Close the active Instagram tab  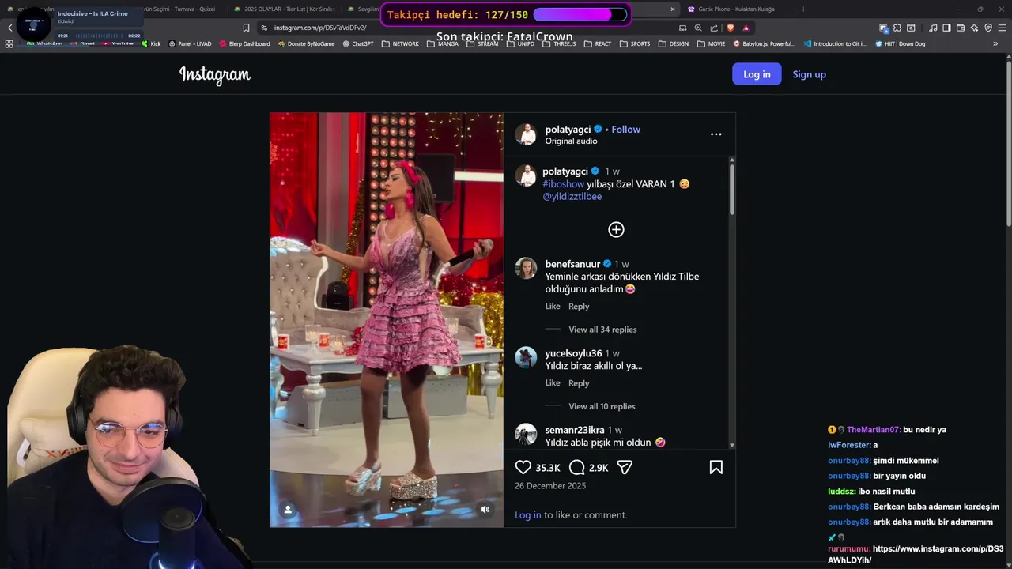pyautogui.click(x=673, y=9)
